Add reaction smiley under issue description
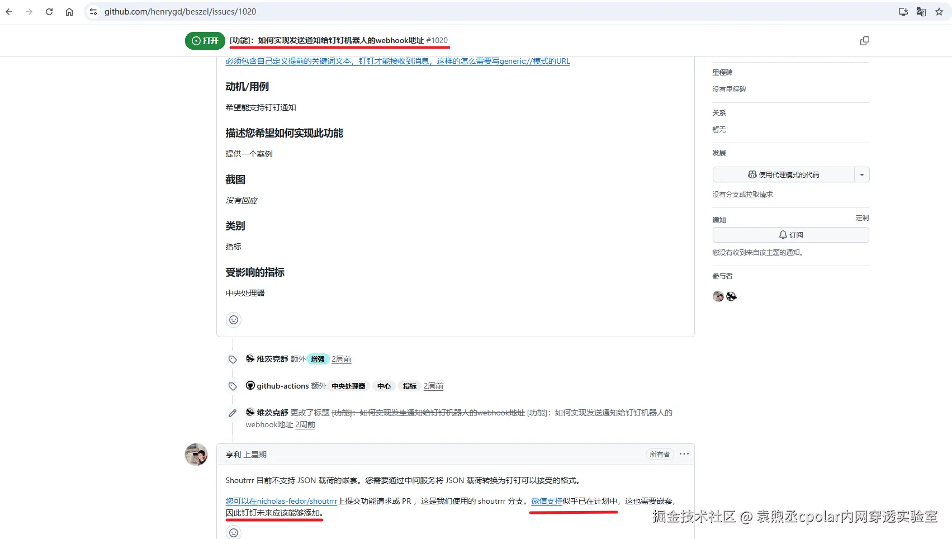Viewport: 952px width, 539px height. [x=234, y=320]
